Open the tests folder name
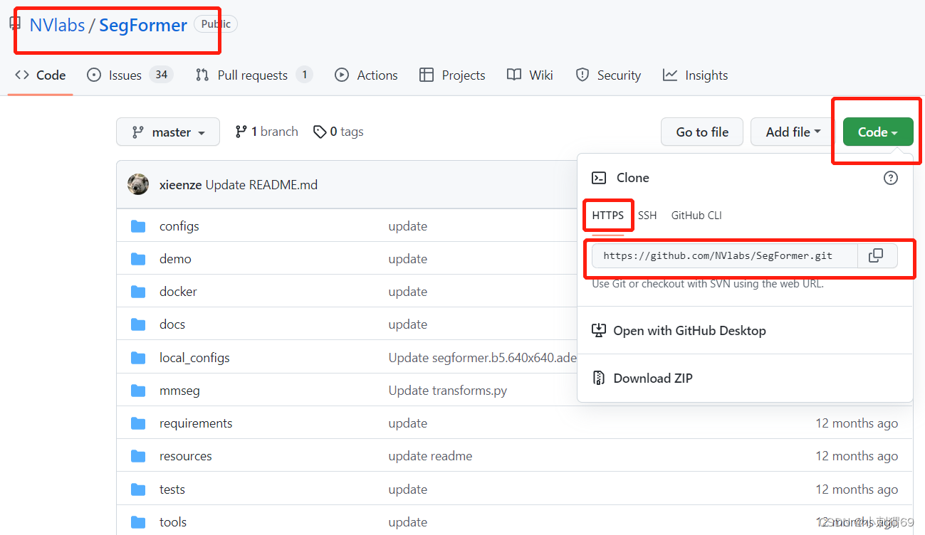The image size is (925, 535). click(x=172, y=489)
